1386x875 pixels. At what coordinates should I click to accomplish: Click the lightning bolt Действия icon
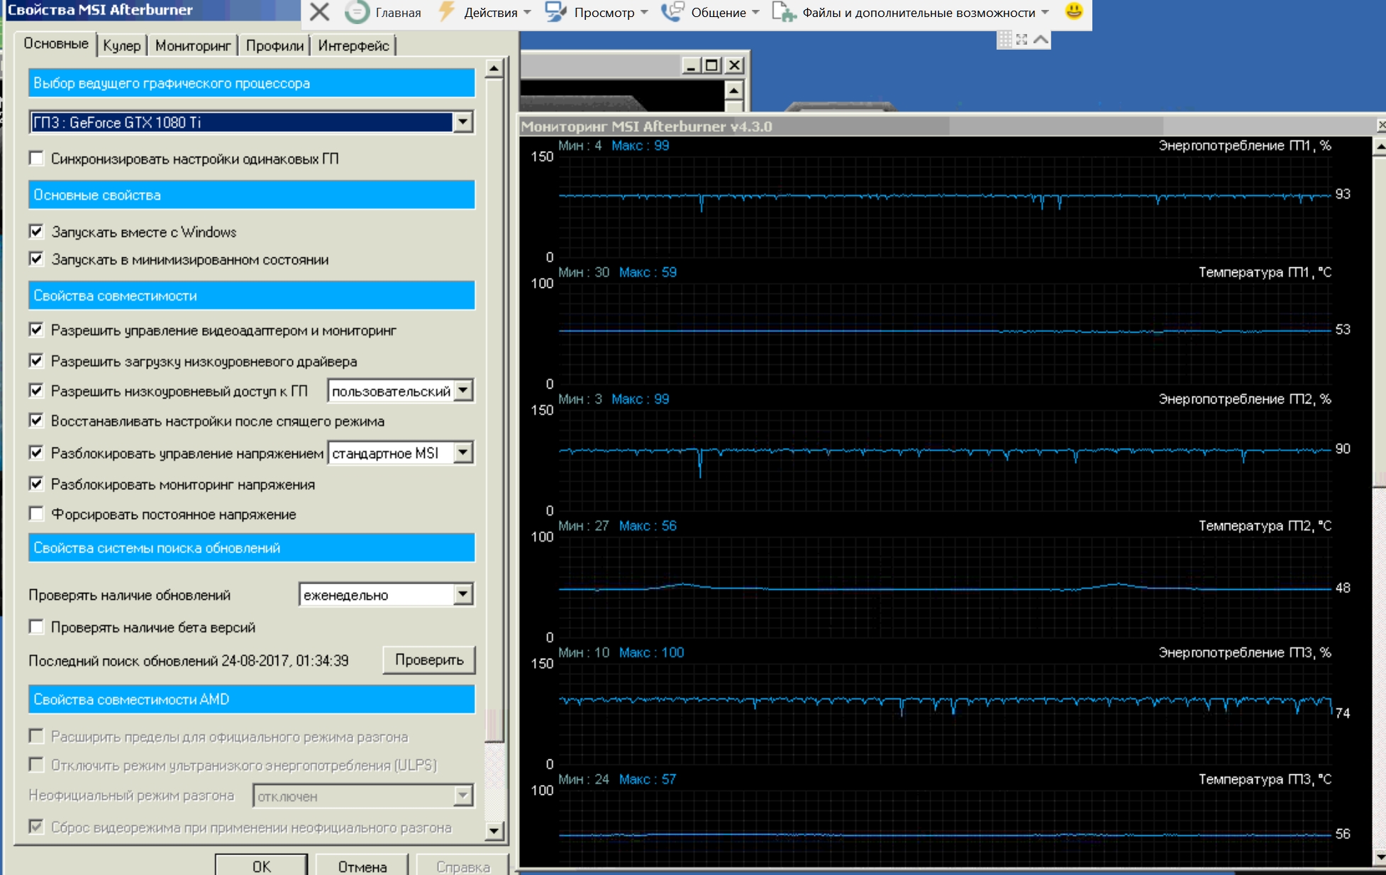[x=447, y=12]
